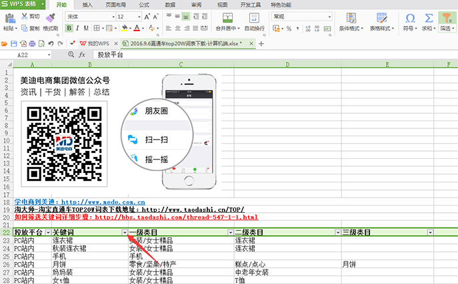
Task: Apply percent style to cells
Action: pos(289,28)
